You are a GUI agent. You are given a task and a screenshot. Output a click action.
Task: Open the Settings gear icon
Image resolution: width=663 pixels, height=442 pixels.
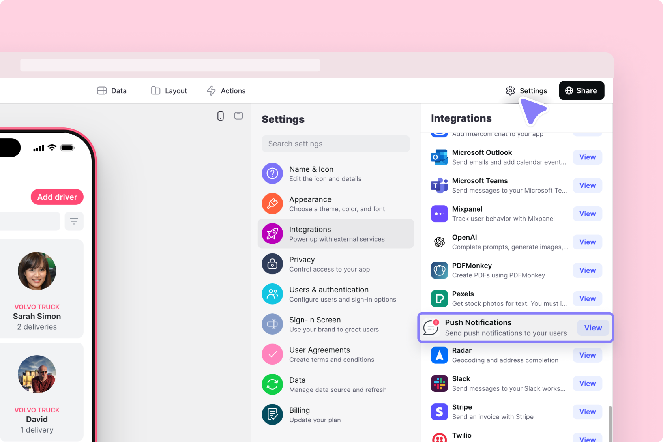[510, 90]
